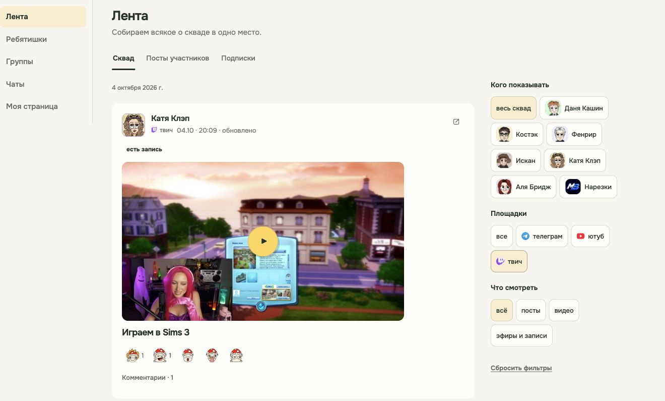Image resolution: width=665 pixels, height=401 pixels.
Task: Show only видео content
Action: click(x=564, y=310)
